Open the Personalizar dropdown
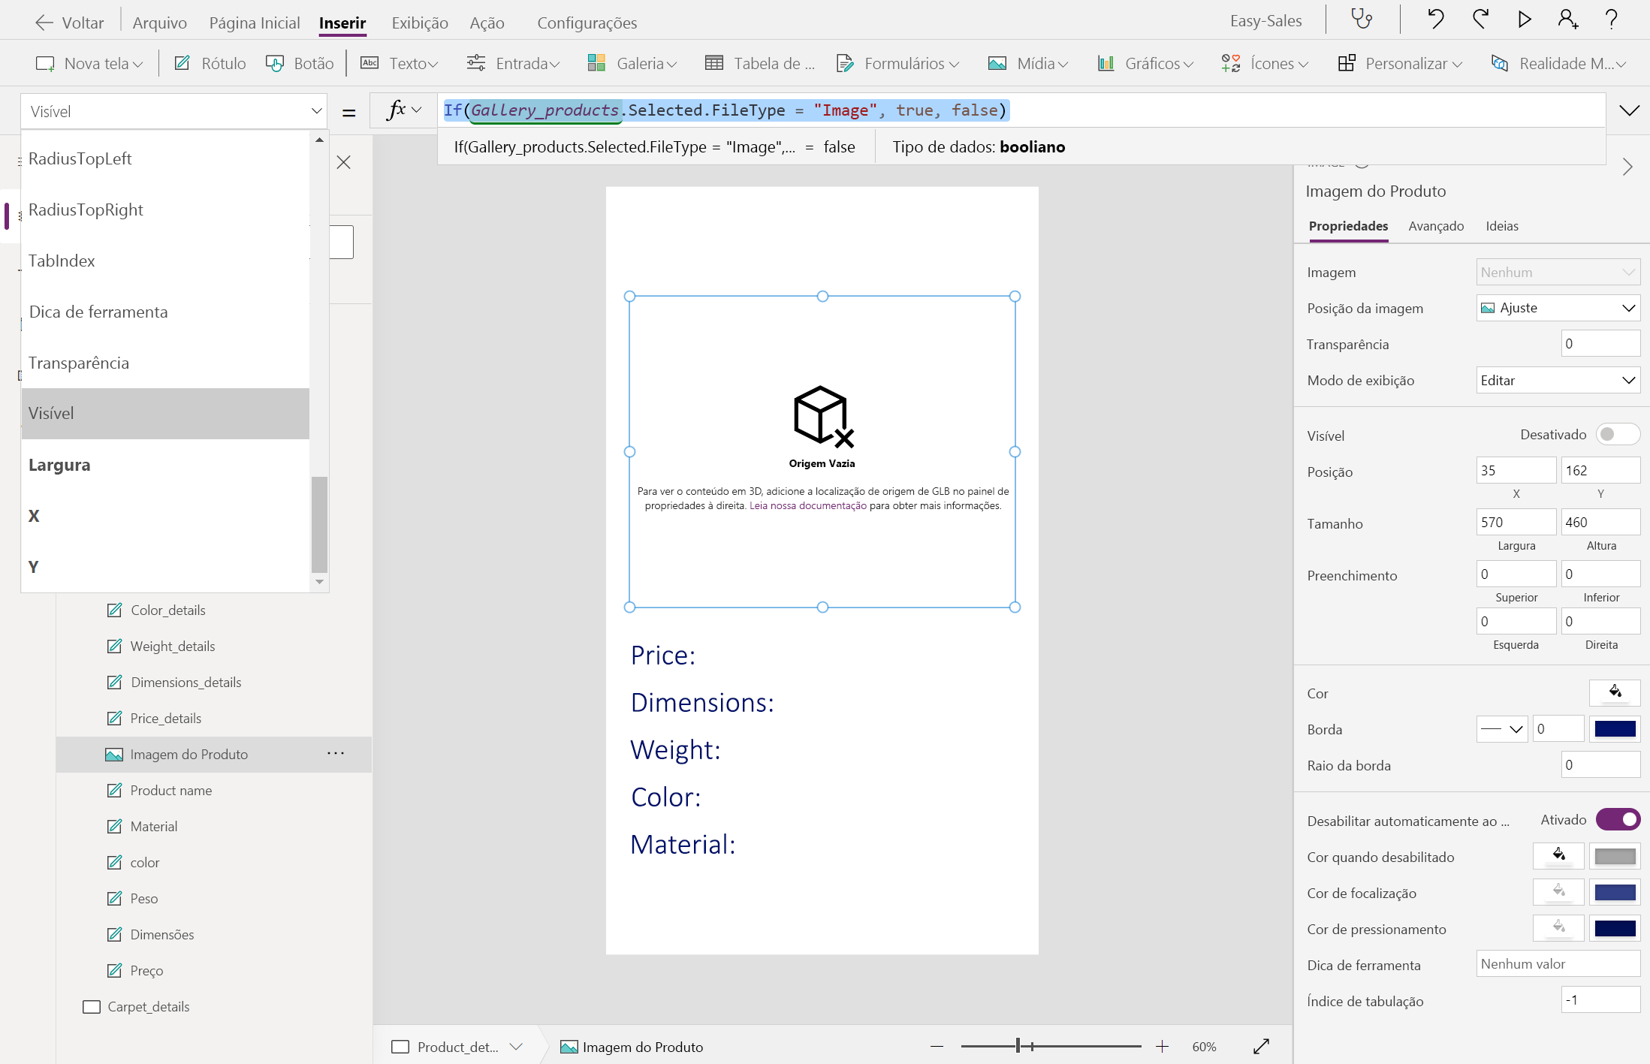This screenshot has width=1650, height=1064. pyautogui.click(x=1400, y=64)
